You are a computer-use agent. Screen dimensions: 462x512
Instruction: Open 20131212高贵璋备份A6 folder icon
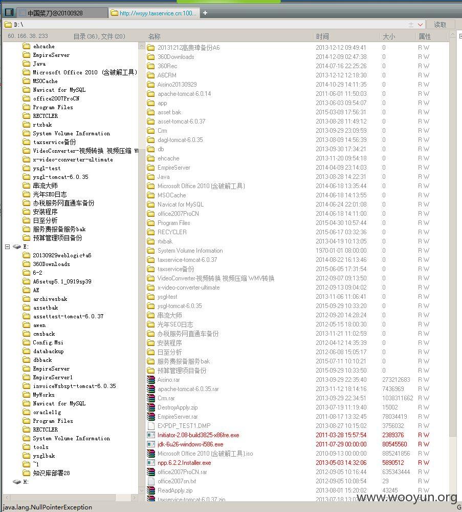[x=150, y=48]
